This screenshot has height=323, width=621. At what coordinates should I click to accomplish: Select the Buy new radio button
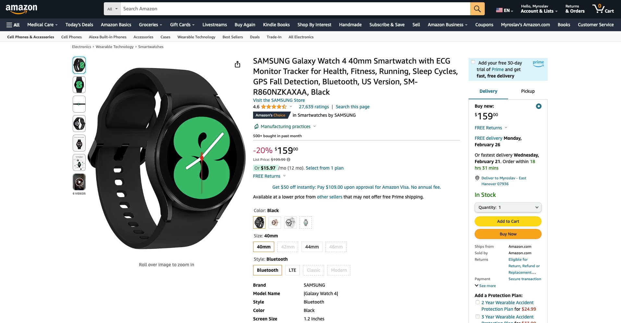(539, 106)
